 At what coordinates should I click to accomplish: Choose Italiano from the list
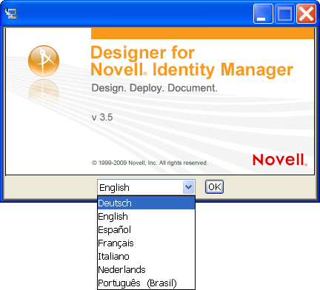pos(146,256)
